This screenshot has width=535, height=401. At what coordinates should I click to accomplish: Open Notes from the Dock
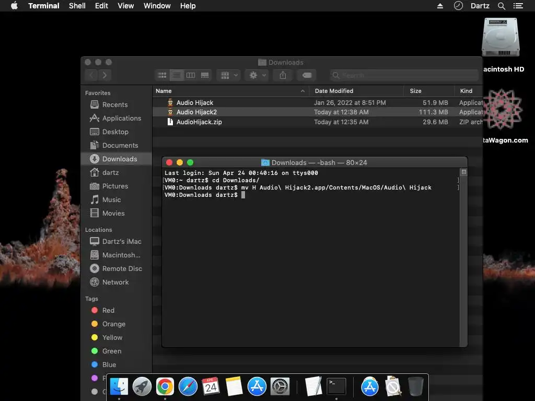(x=234, y=387)
